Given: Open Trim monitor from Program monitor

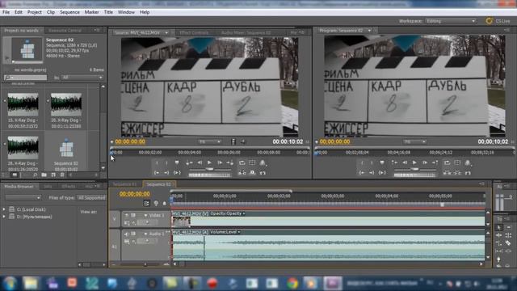Looking at the screenshot, I should pos(468,172).
